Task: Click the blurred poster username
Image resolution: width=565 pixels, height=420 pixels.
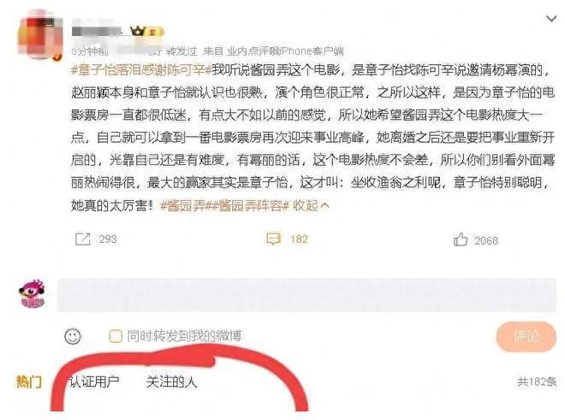Action: pyautogui.click(x=98, y=32)
